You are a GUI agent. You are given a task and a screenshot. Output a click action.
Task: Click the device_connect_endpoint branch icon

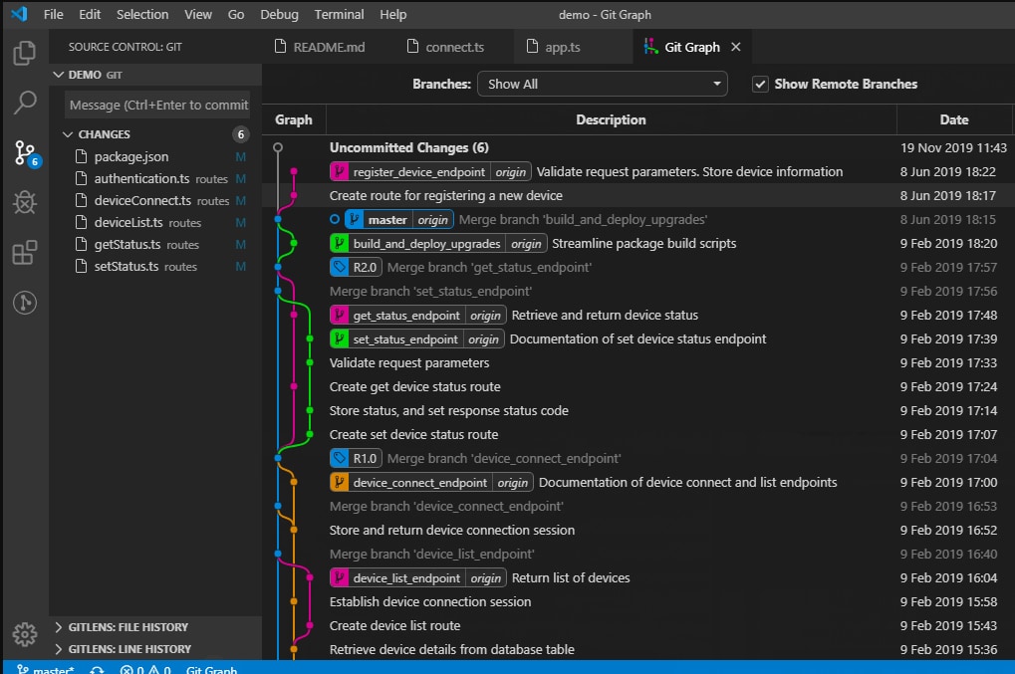[x=339, y=483]
